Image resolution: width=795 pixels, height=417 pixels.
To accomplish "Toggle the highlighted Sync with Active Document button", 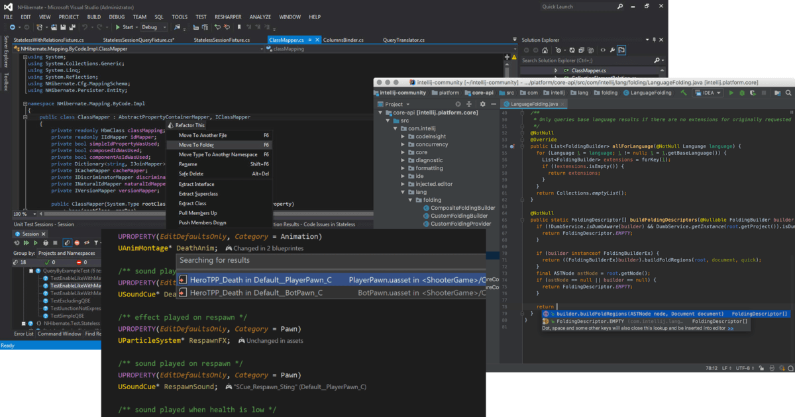I will point(621,50).
